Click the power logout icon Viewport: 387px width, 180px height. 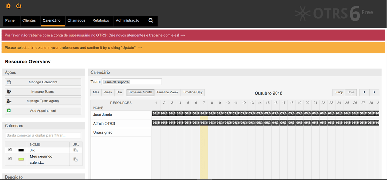tap(19, 6)
